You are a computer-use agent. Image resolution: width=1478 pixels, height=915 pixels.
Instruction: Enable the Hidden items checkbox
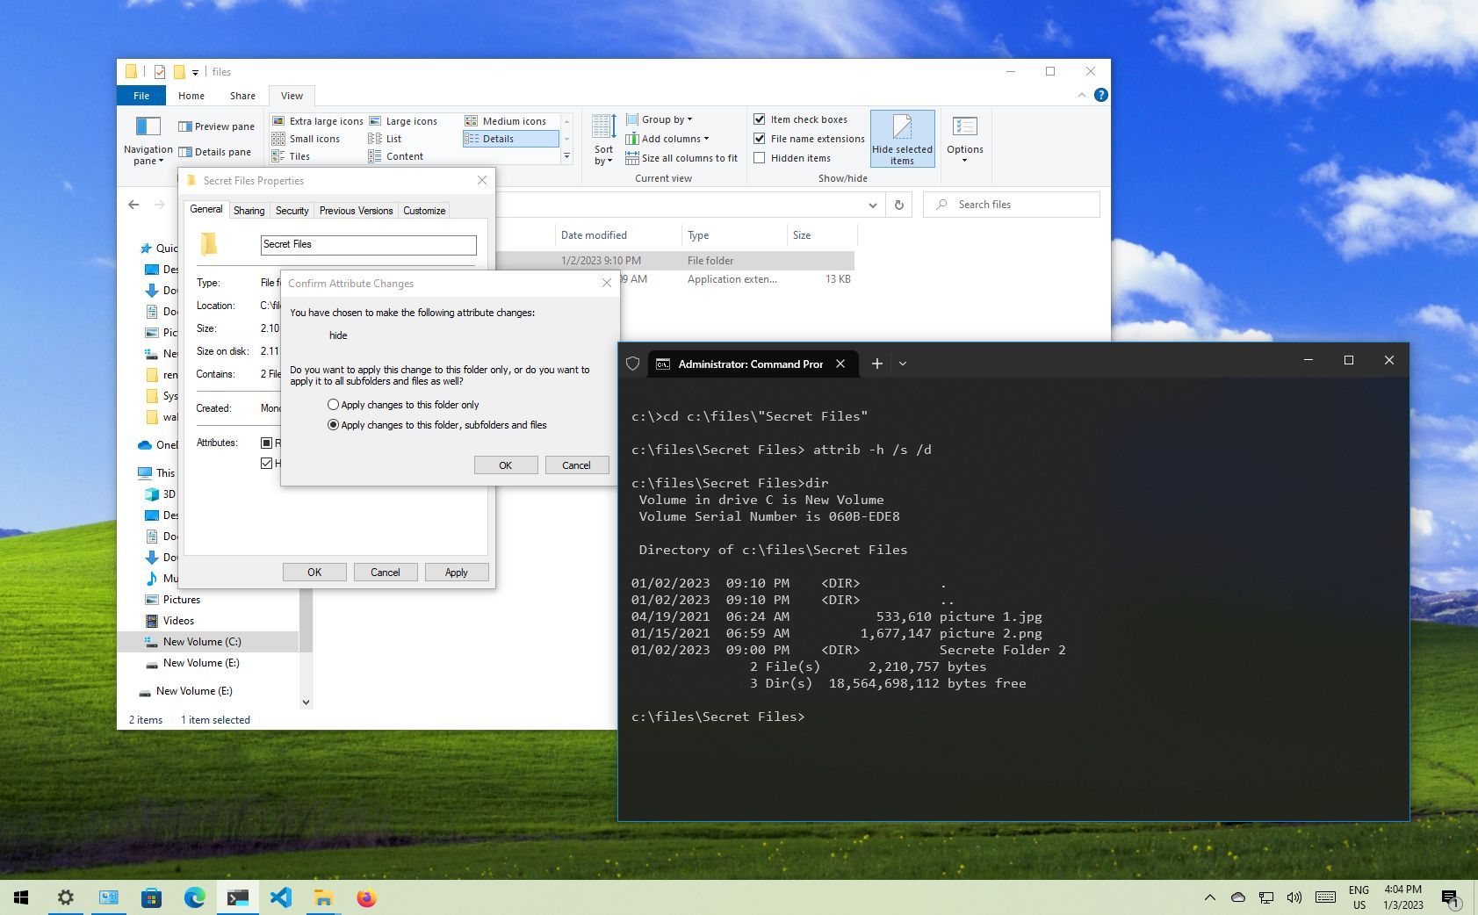[760, 157]
